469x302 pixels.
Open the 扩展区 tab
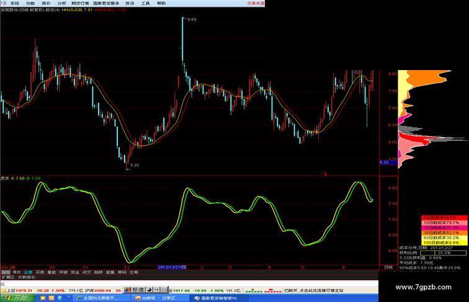pos(8,277)
